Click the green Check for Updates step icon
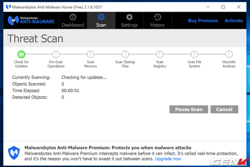Viewport: 250px width, 167px height. pyautogui.click(x=21, y=54)
